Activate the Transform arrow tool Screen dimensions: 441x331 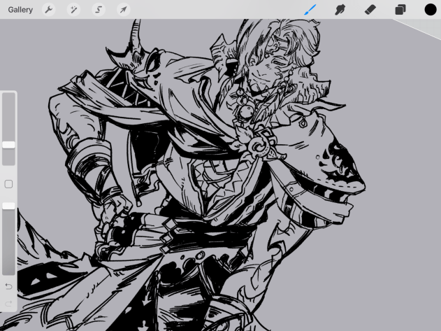click(122, 10)
